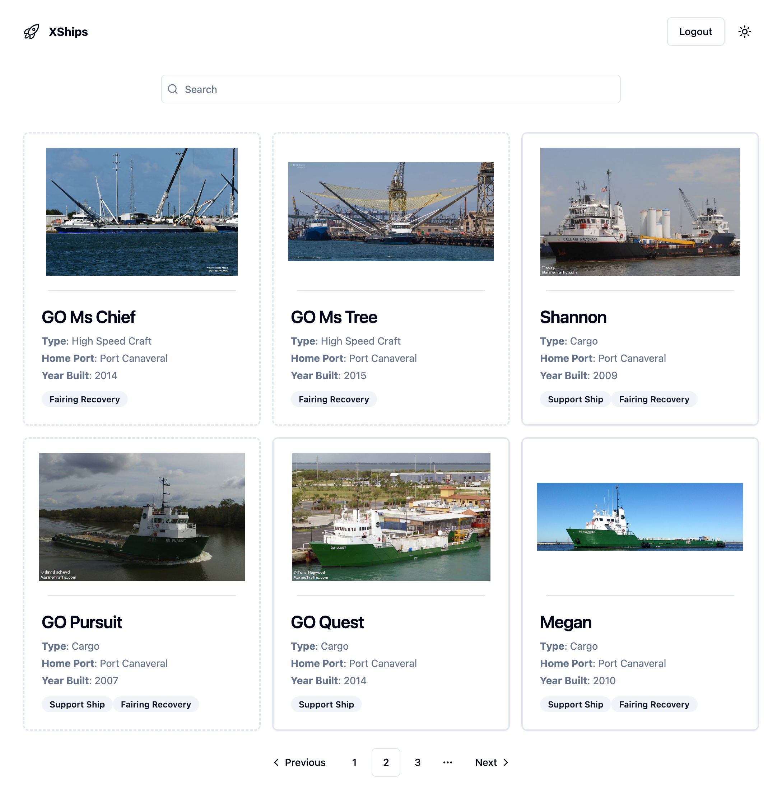This screenshot has width=782, height=794.
Task: Open the GO Ms Chief ship photo
Action: click(x=141, y=211)
